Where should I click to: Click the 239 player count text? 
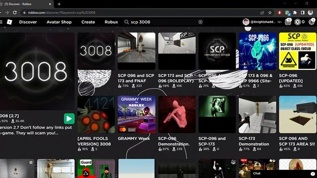coord(179,149)
